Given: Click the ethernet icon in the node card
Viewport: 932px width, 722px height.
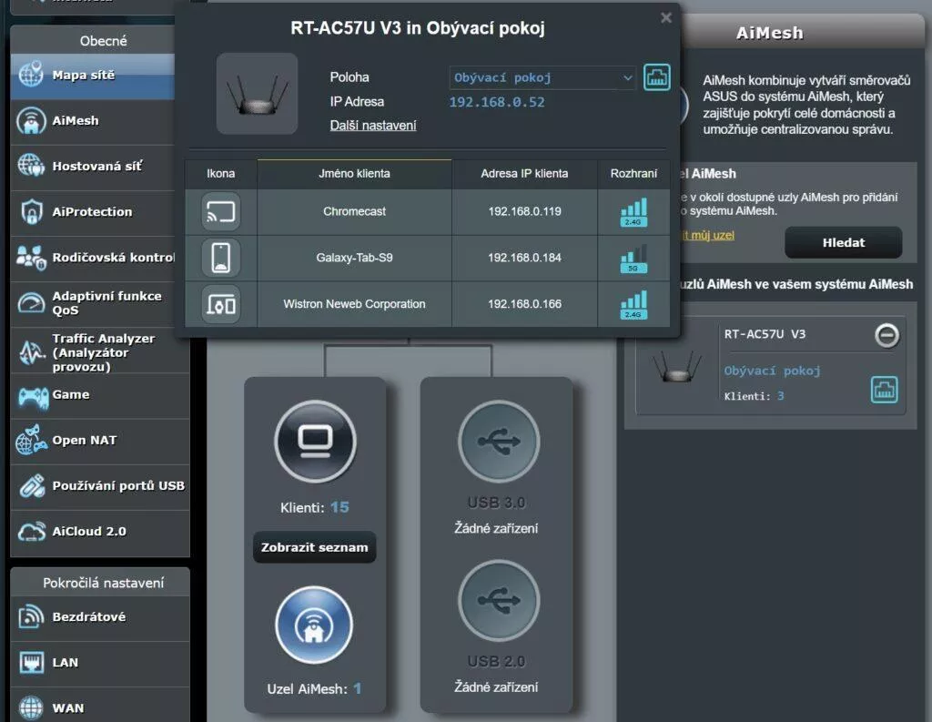Looking at the screenshot, I should 885,391.
